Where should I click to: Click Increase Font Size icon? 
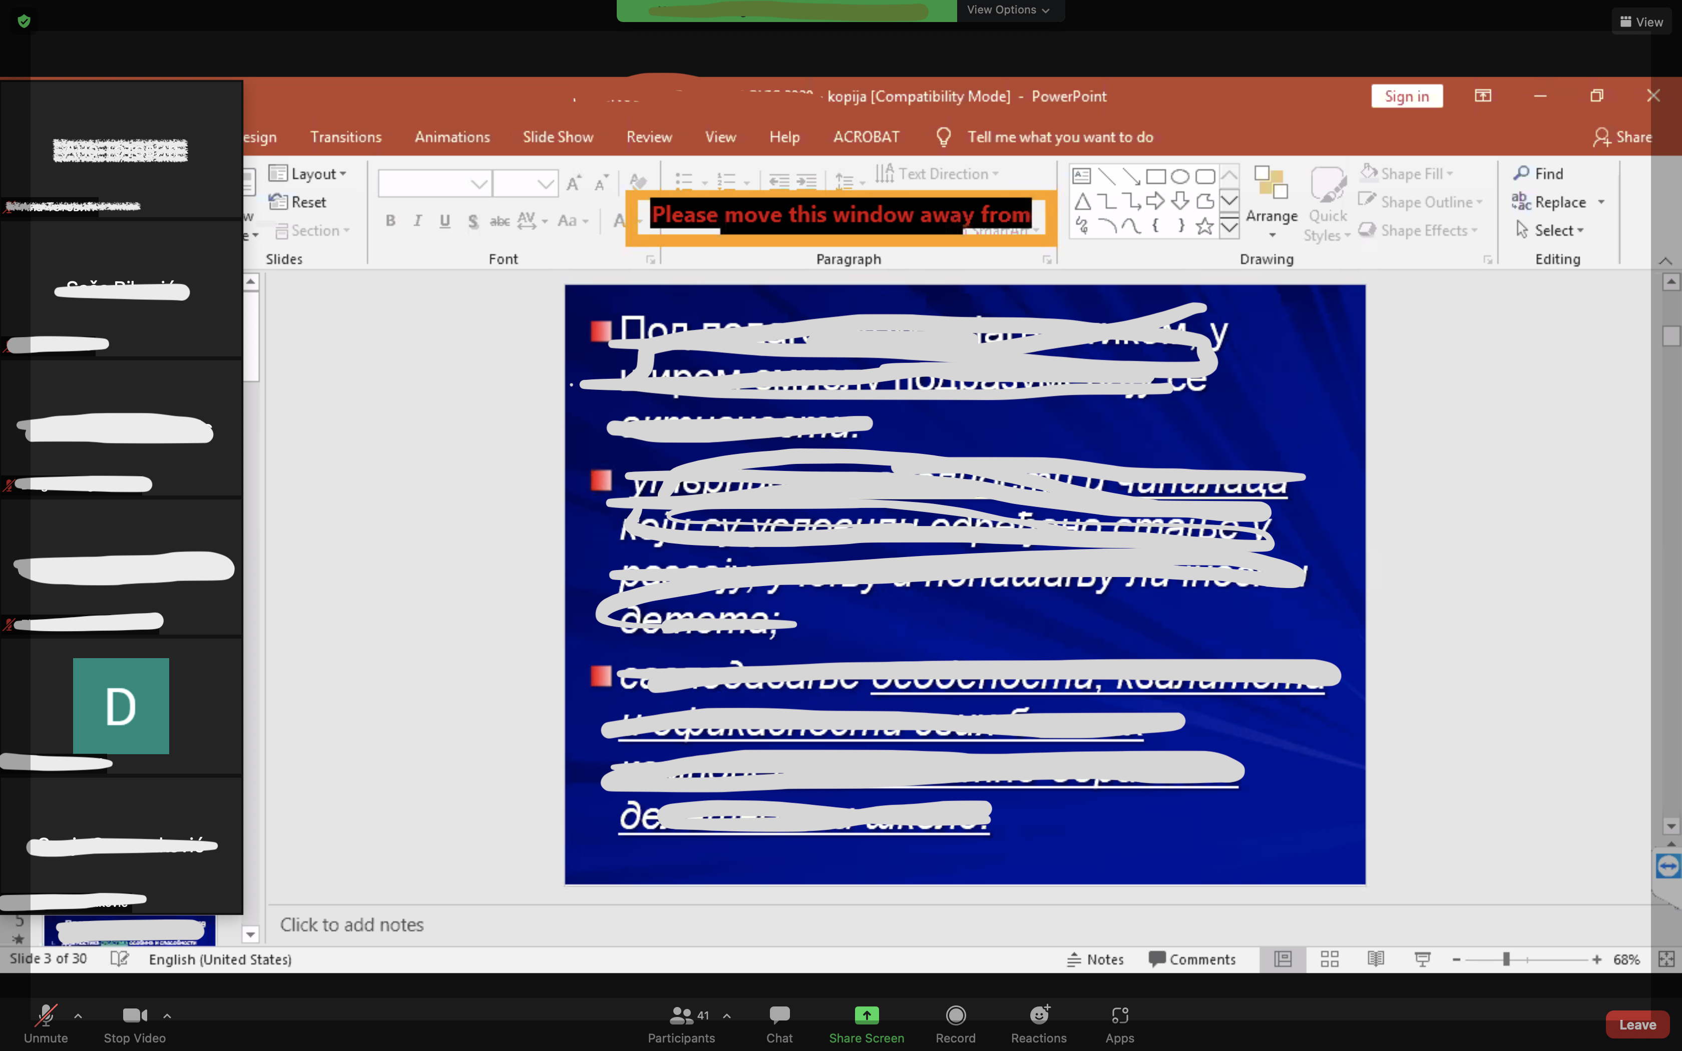click(x=574, y=183)
